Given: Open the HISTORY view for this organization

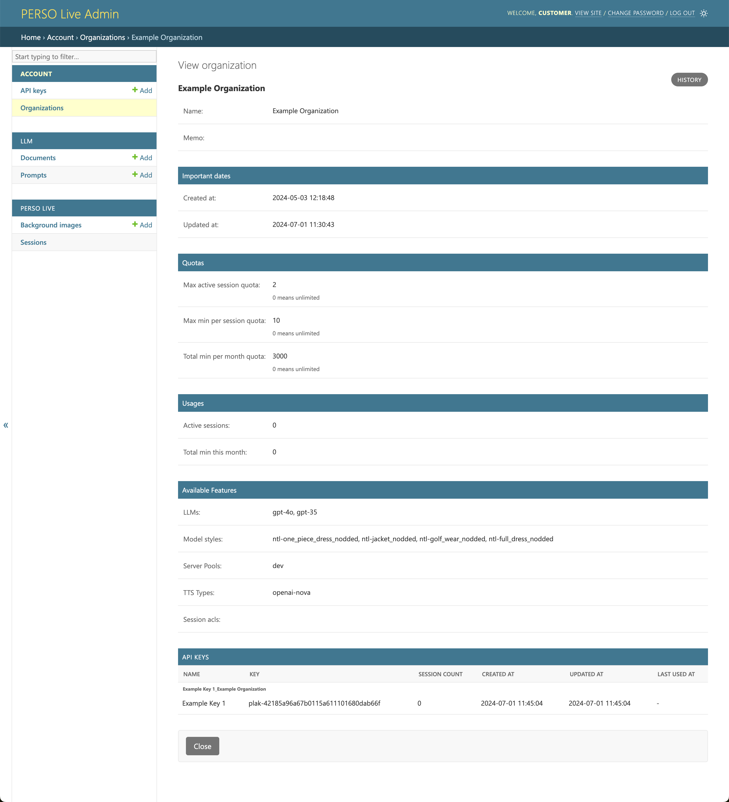Looking at the screenshot, I should pyautogui.click(x=689, y=80).
